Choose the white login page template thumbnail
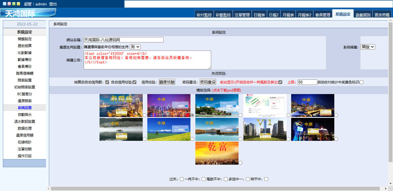393x191 pixels. coord(265,105)
